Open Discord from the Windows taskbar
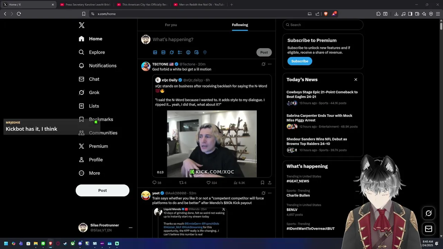 (x=80, y=243)
